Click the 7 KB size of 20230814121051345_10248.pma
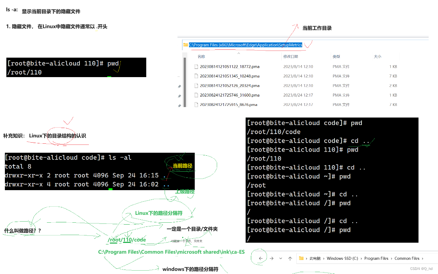This screenshot has width=438, height=274. pyautogui.click(x=393, y=76)
